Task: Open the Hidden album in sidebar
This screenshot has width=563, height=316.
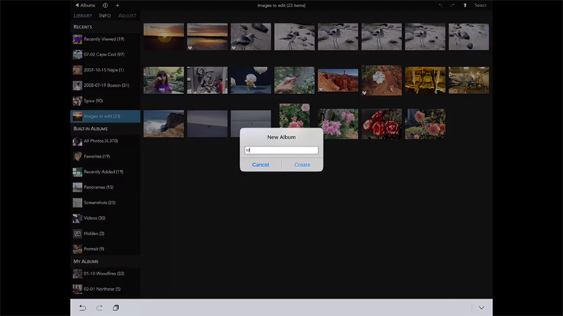Action: point(94,234)
